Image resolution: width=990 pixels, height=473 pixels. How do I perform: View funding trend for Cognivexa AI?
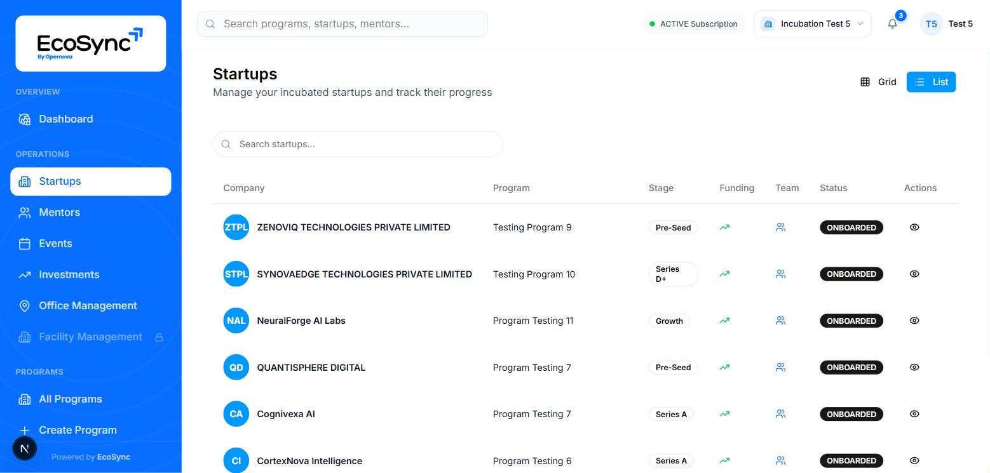tap(724, 414)
